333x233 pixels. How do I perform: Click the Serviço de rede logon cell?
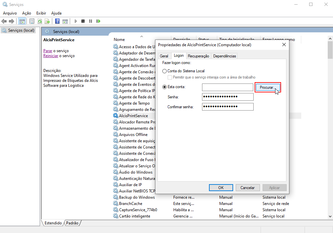click(276, 203)
